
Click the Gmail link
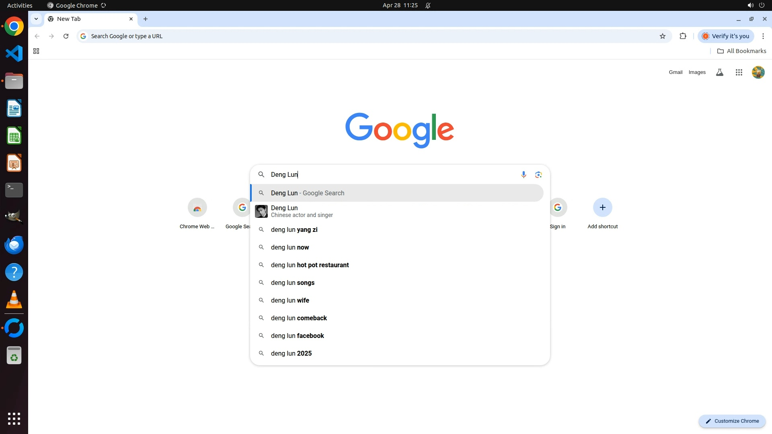(675, 72)
